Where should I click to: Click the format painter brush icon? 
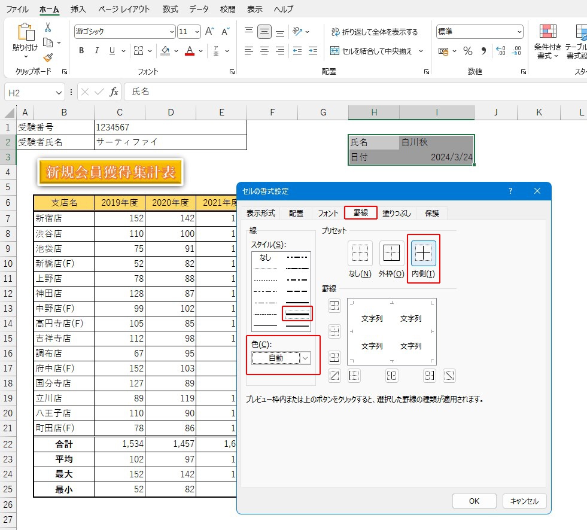click(48, 57)
